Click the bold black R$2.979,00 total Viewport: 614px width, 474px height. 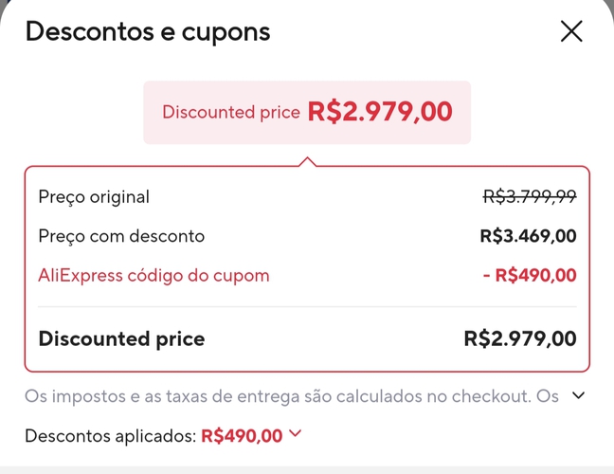click(x=520, y=338)
